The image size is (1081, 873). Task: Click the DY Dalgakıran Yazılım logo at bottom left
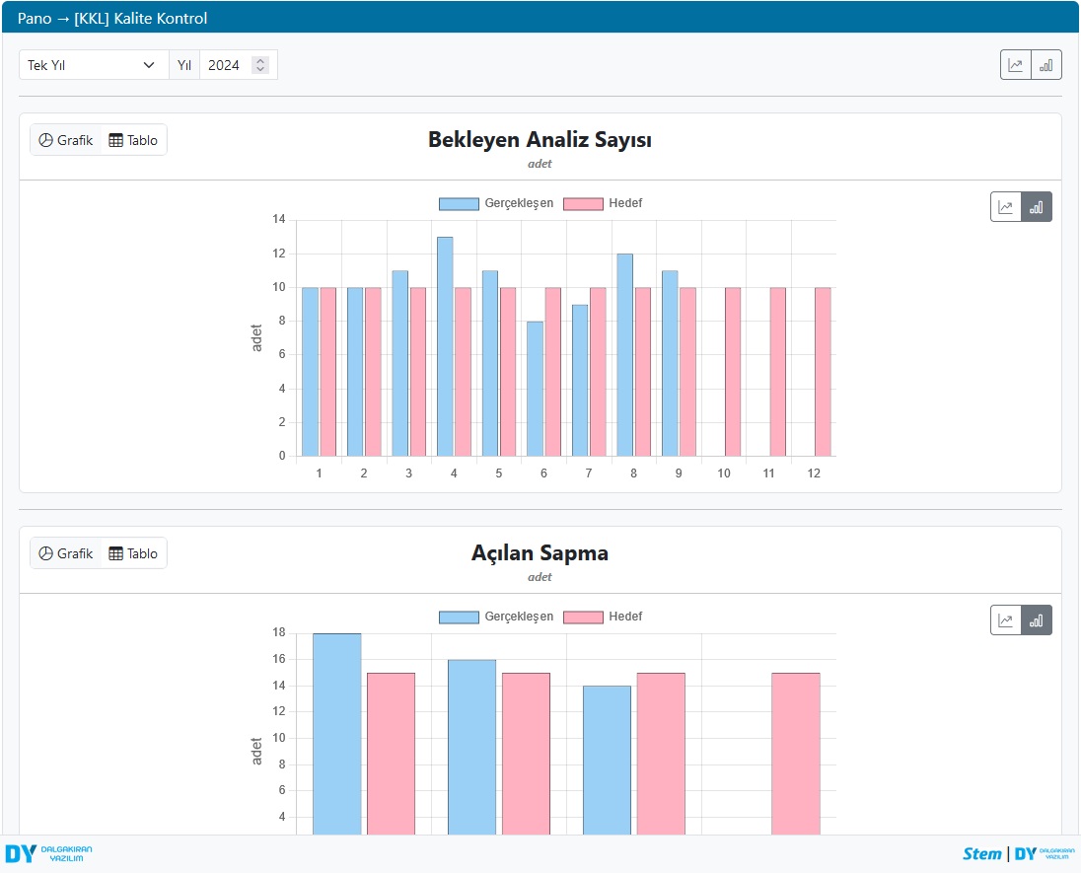[x=48, y=854]
